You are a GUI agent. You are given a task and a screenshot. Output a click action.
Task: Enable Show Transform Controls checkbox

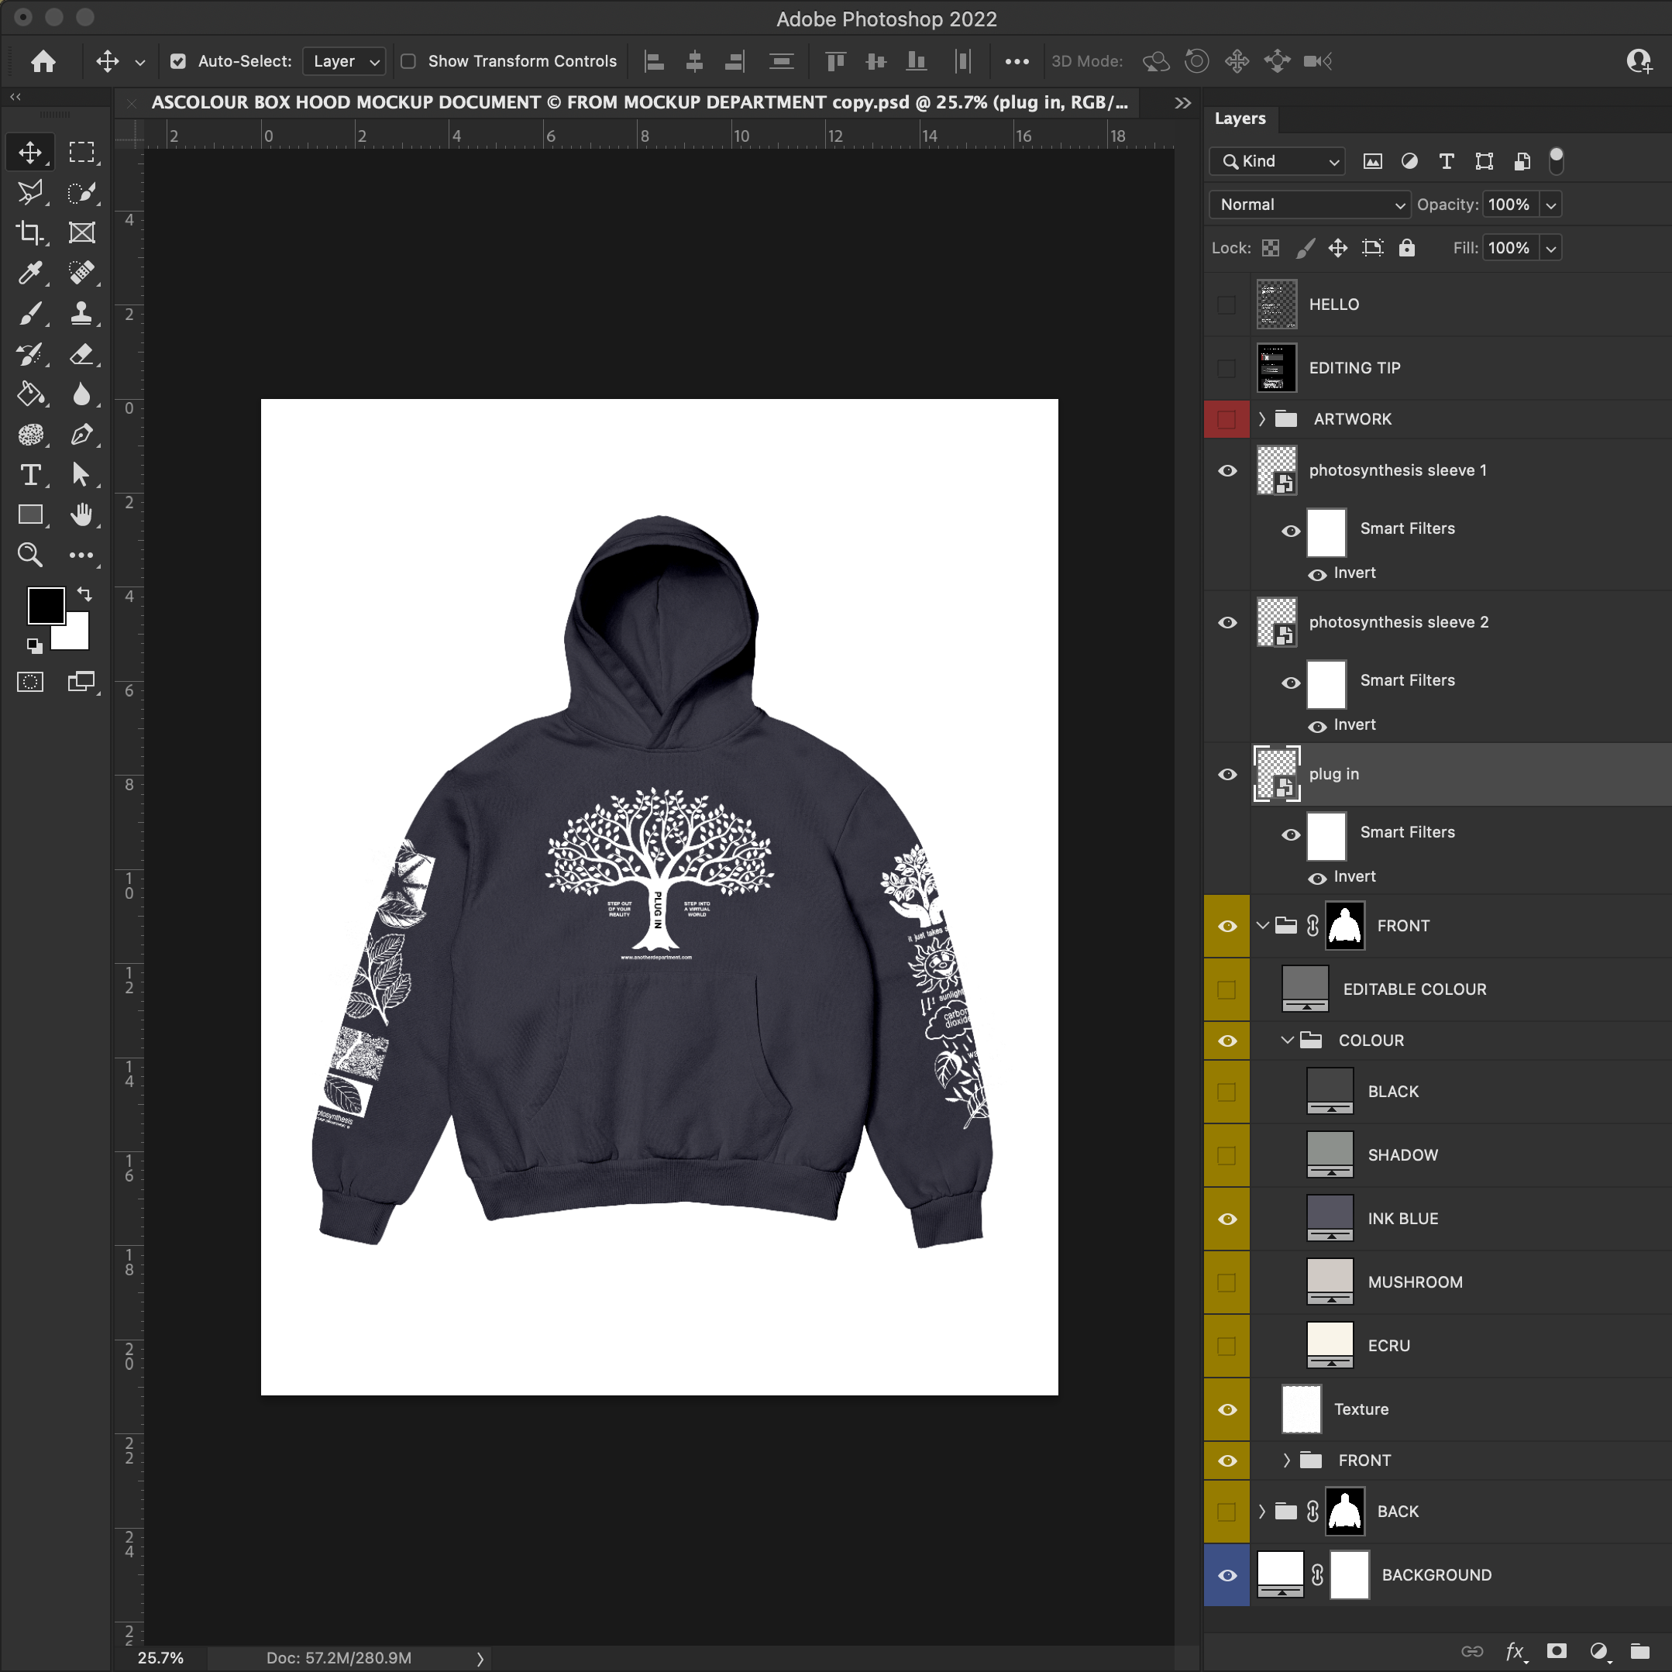pos(408,61)
